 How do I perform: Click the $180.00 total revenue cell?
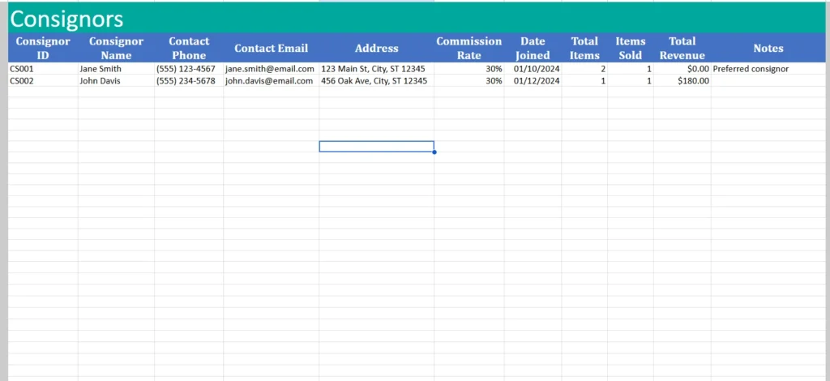(682, 81)
